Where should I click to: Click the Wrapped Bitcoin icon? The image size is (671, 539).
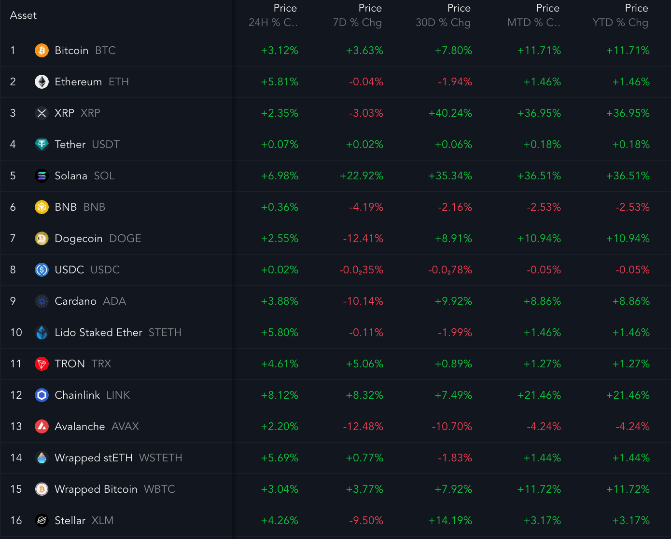click(x=42, y=489)
